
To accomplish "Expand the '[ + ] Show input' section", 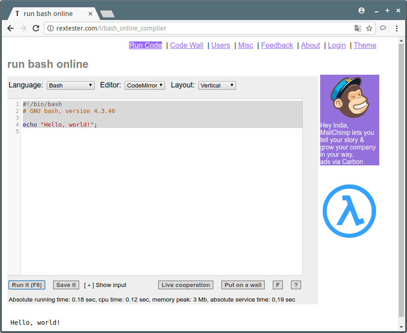I will (x=105, y=285).
